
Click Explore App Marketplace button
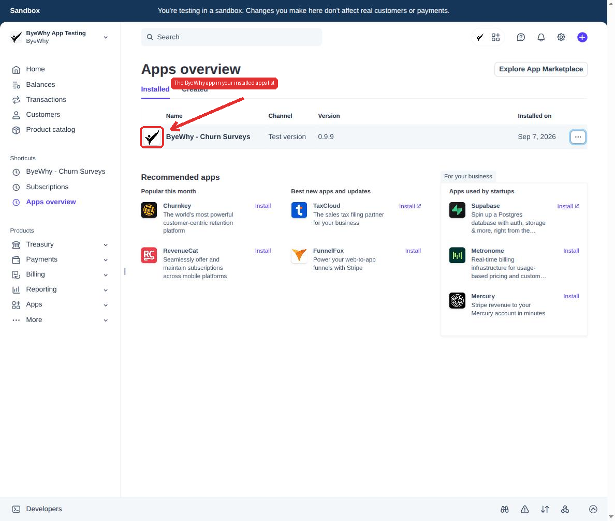(x=541, y=69)
